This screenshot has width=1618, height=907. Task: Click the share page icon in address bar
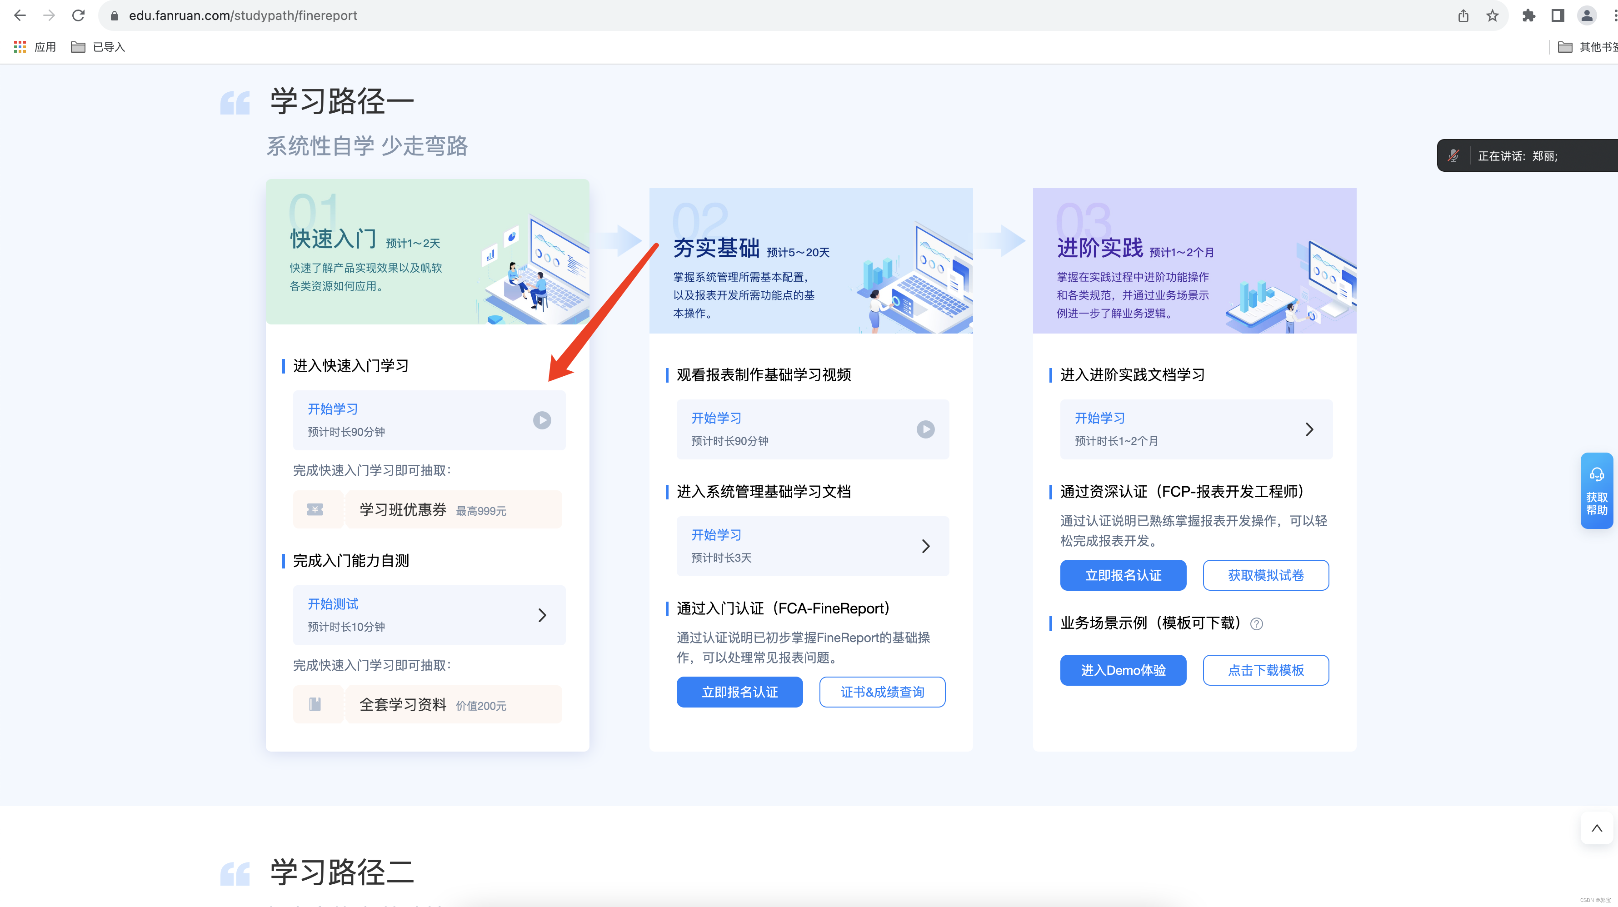(x=1463, y=15)
